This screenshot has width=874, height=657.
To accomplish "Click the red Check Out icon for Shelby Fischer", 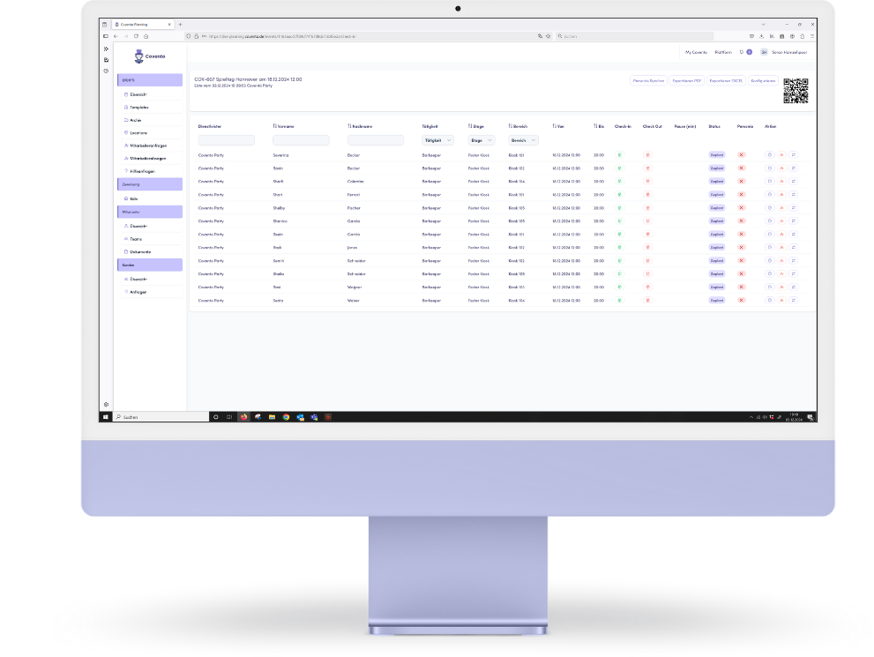I will [648, 208].
